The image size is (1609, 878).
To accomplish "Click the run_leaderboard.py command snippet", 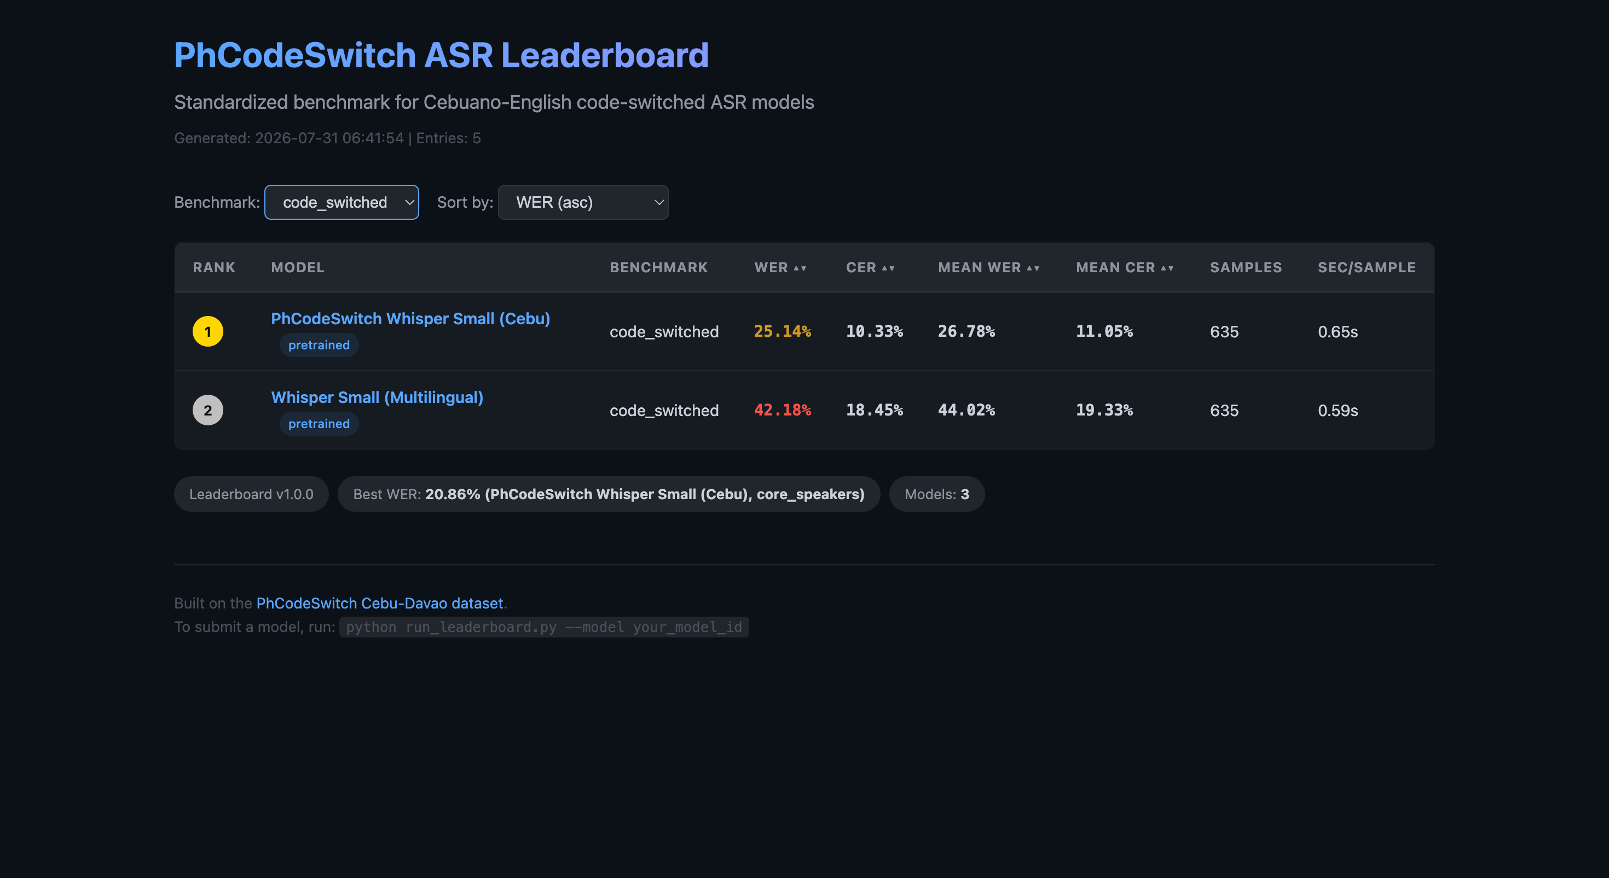I will pos(544,627).
